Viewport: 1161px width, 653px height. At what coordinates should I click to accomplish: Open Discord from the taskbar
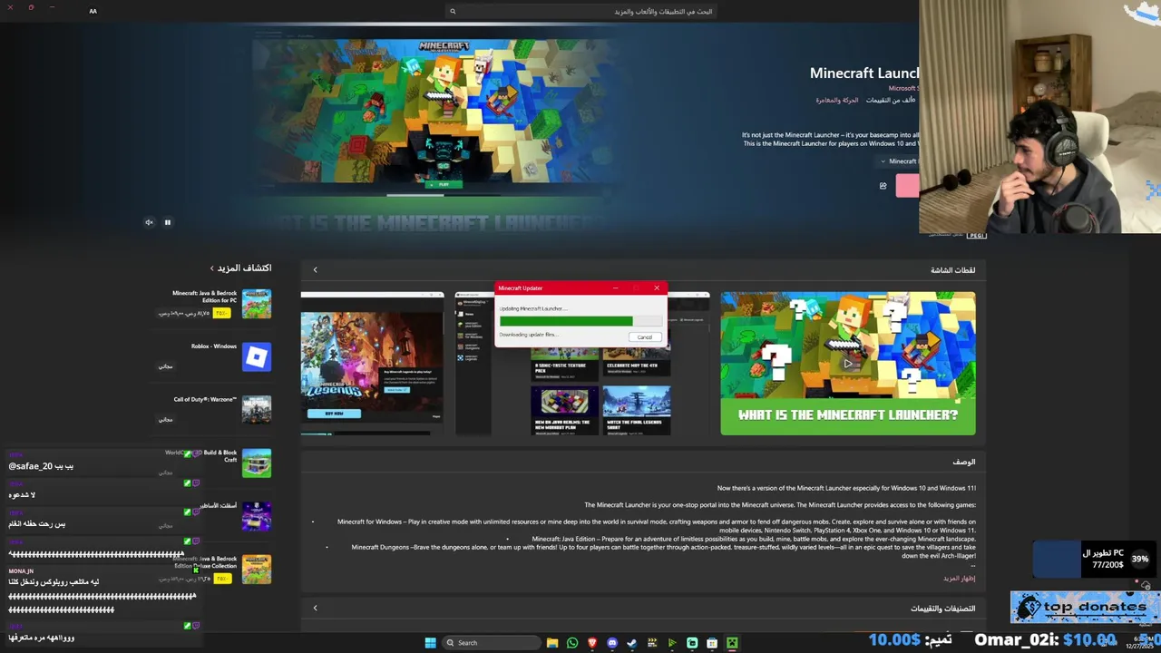pos(612,643)
